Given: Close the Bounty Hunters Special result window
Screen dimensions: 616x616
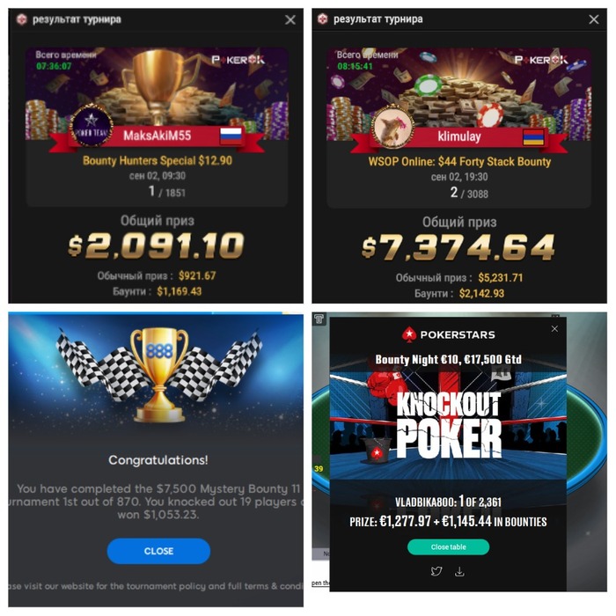Looking at the screenshot, I should click(x=290, y=19).
